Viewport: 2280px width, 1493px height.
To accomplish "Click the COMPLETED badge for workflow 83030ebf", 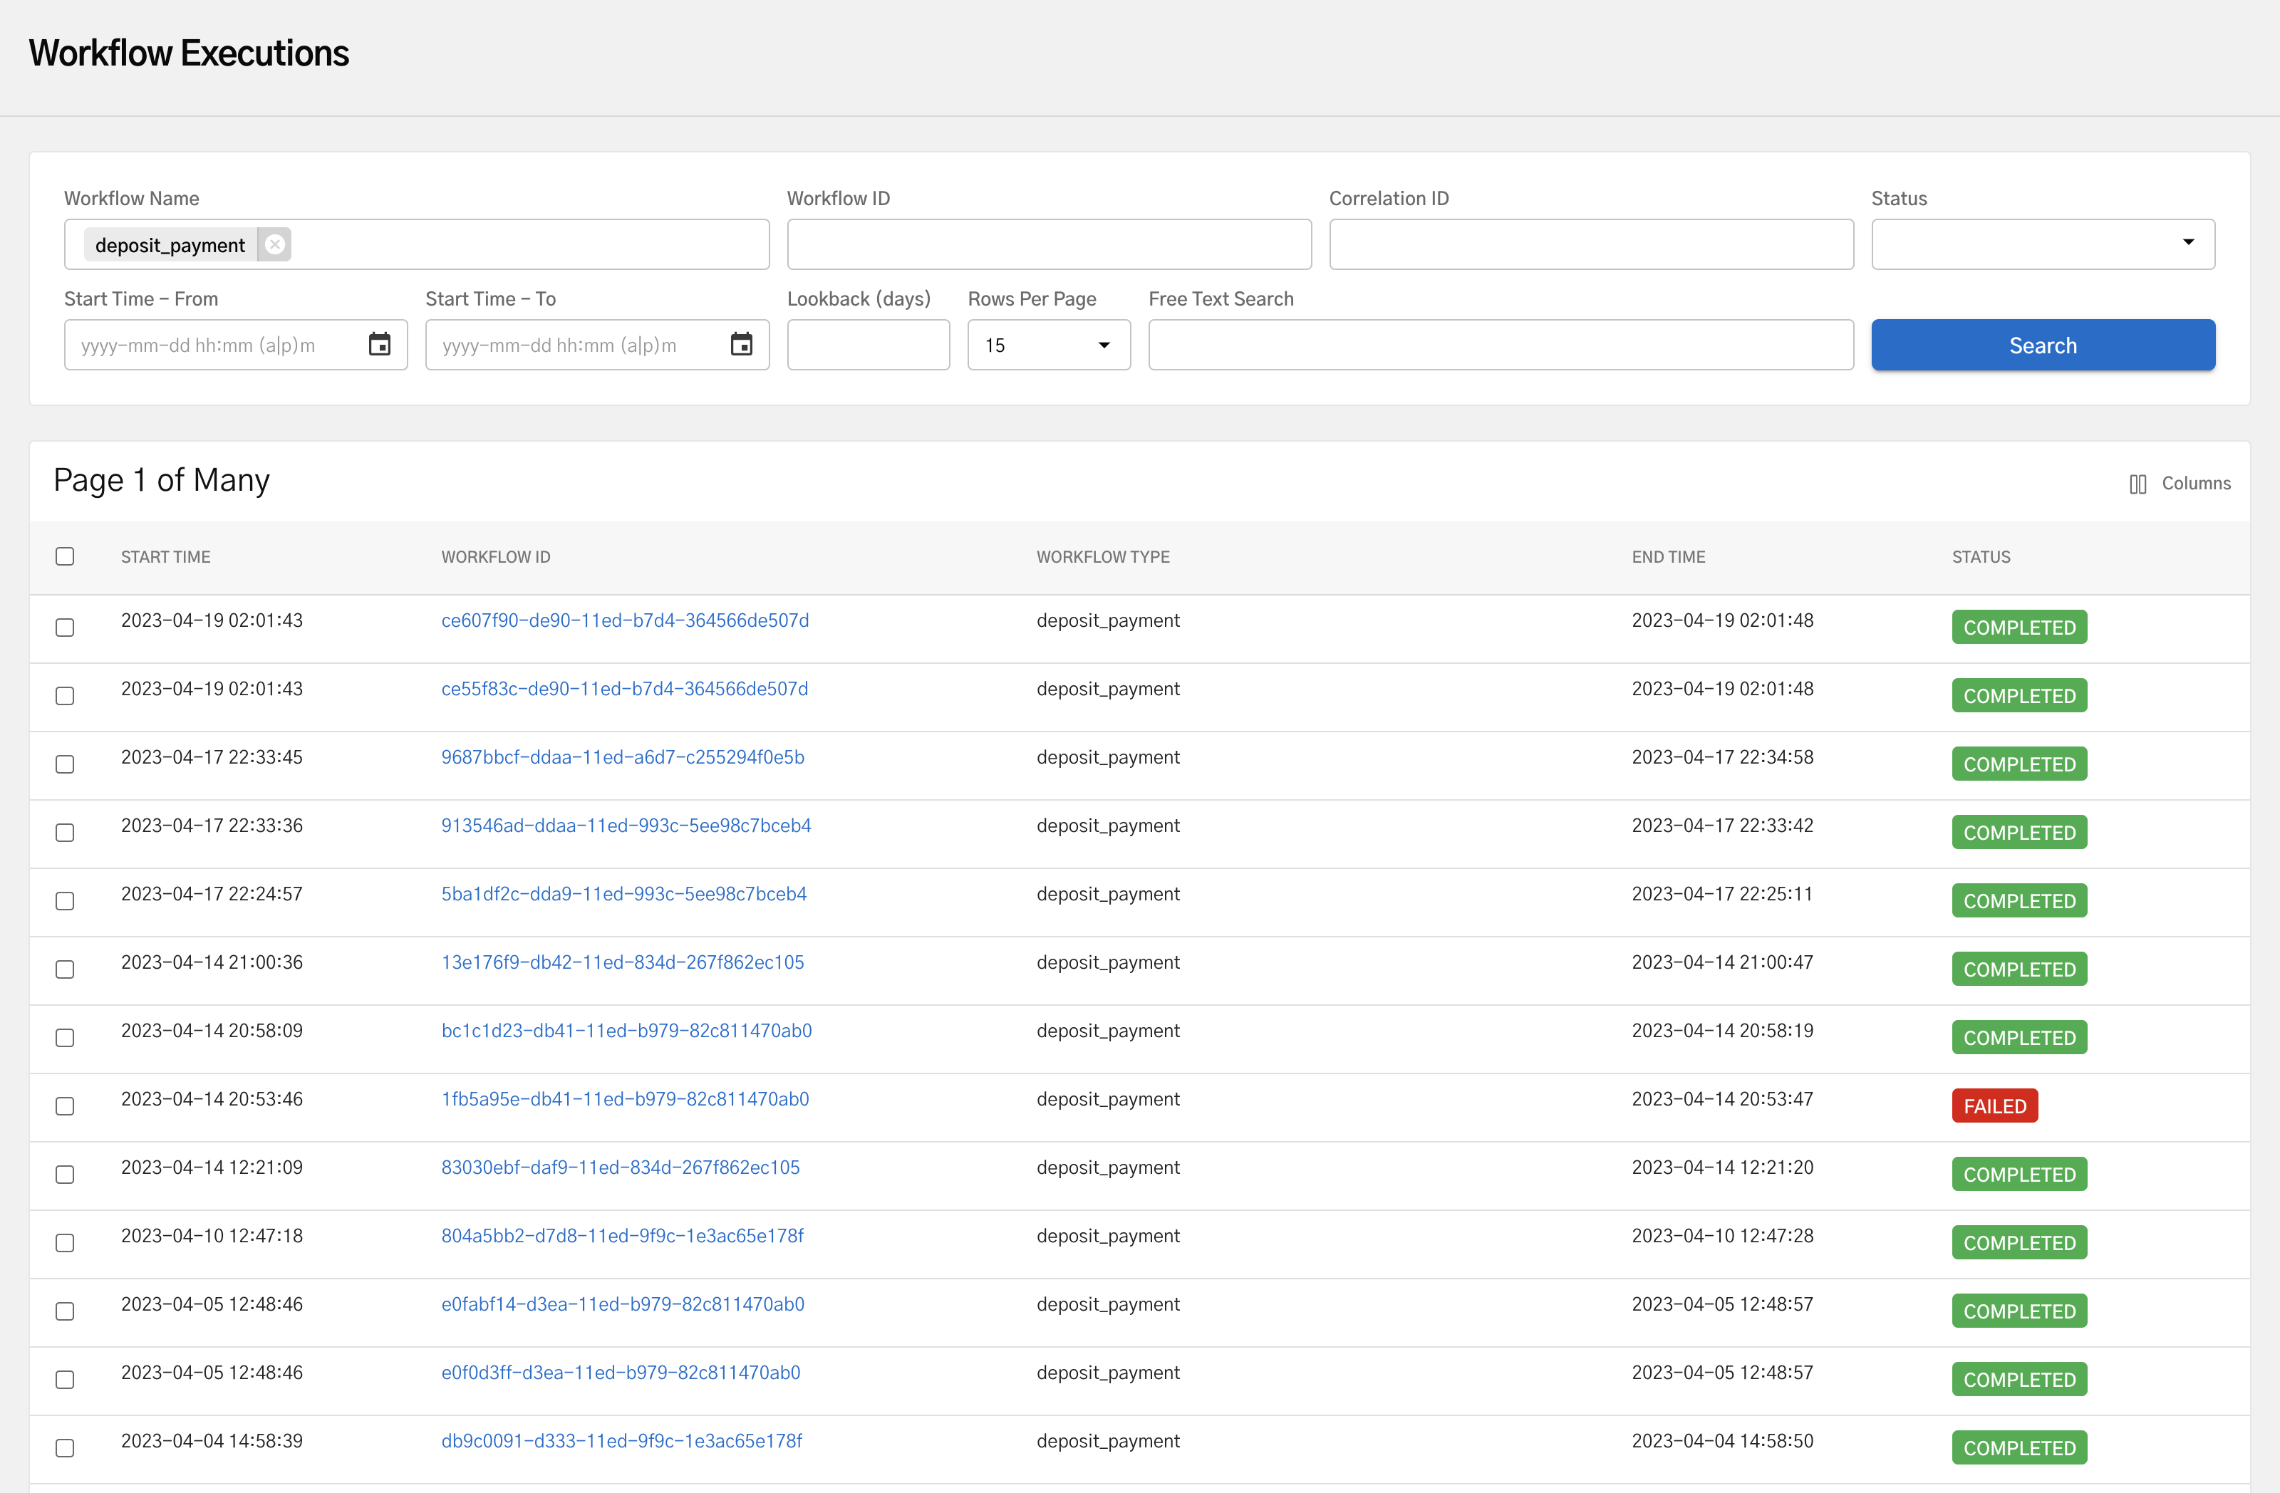I will [2019, 1173].
